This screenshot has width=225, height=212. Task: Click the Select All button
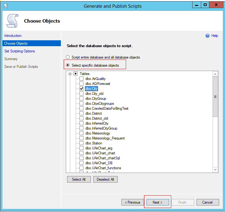[x=79, y=179]
